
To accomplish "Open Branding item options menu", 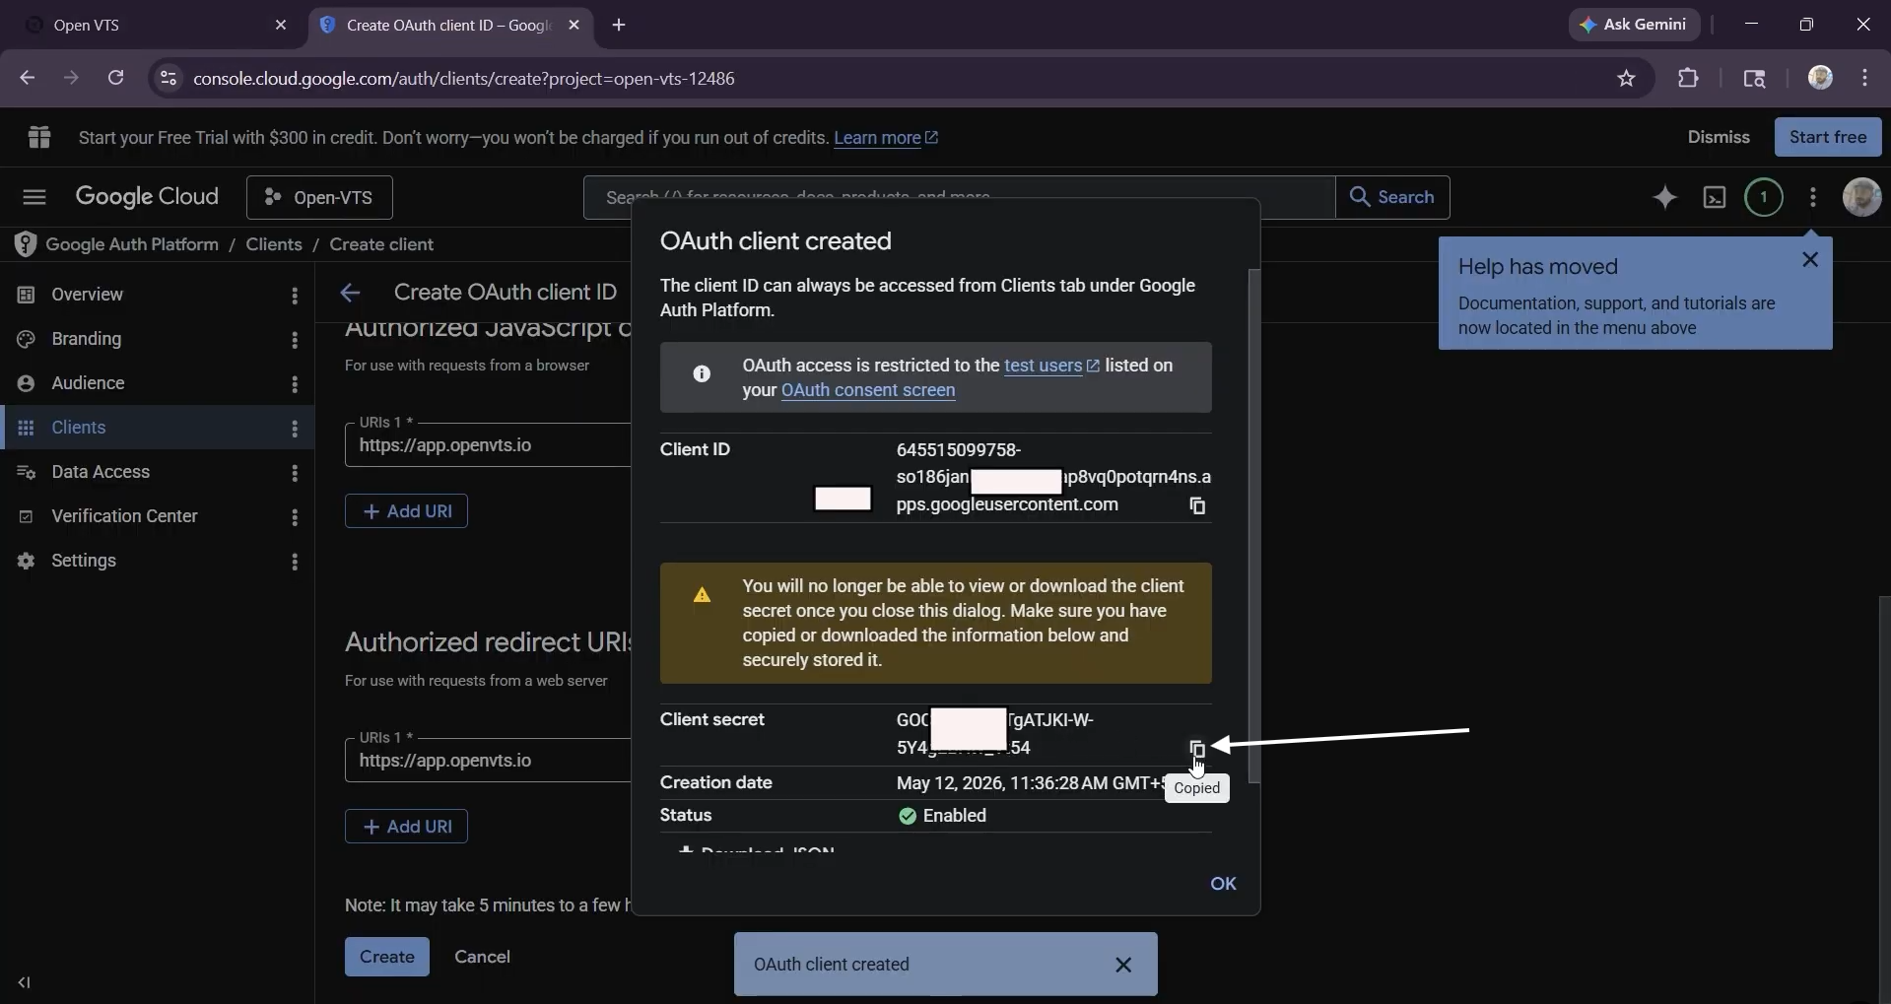I will click(x=295, y=339).
